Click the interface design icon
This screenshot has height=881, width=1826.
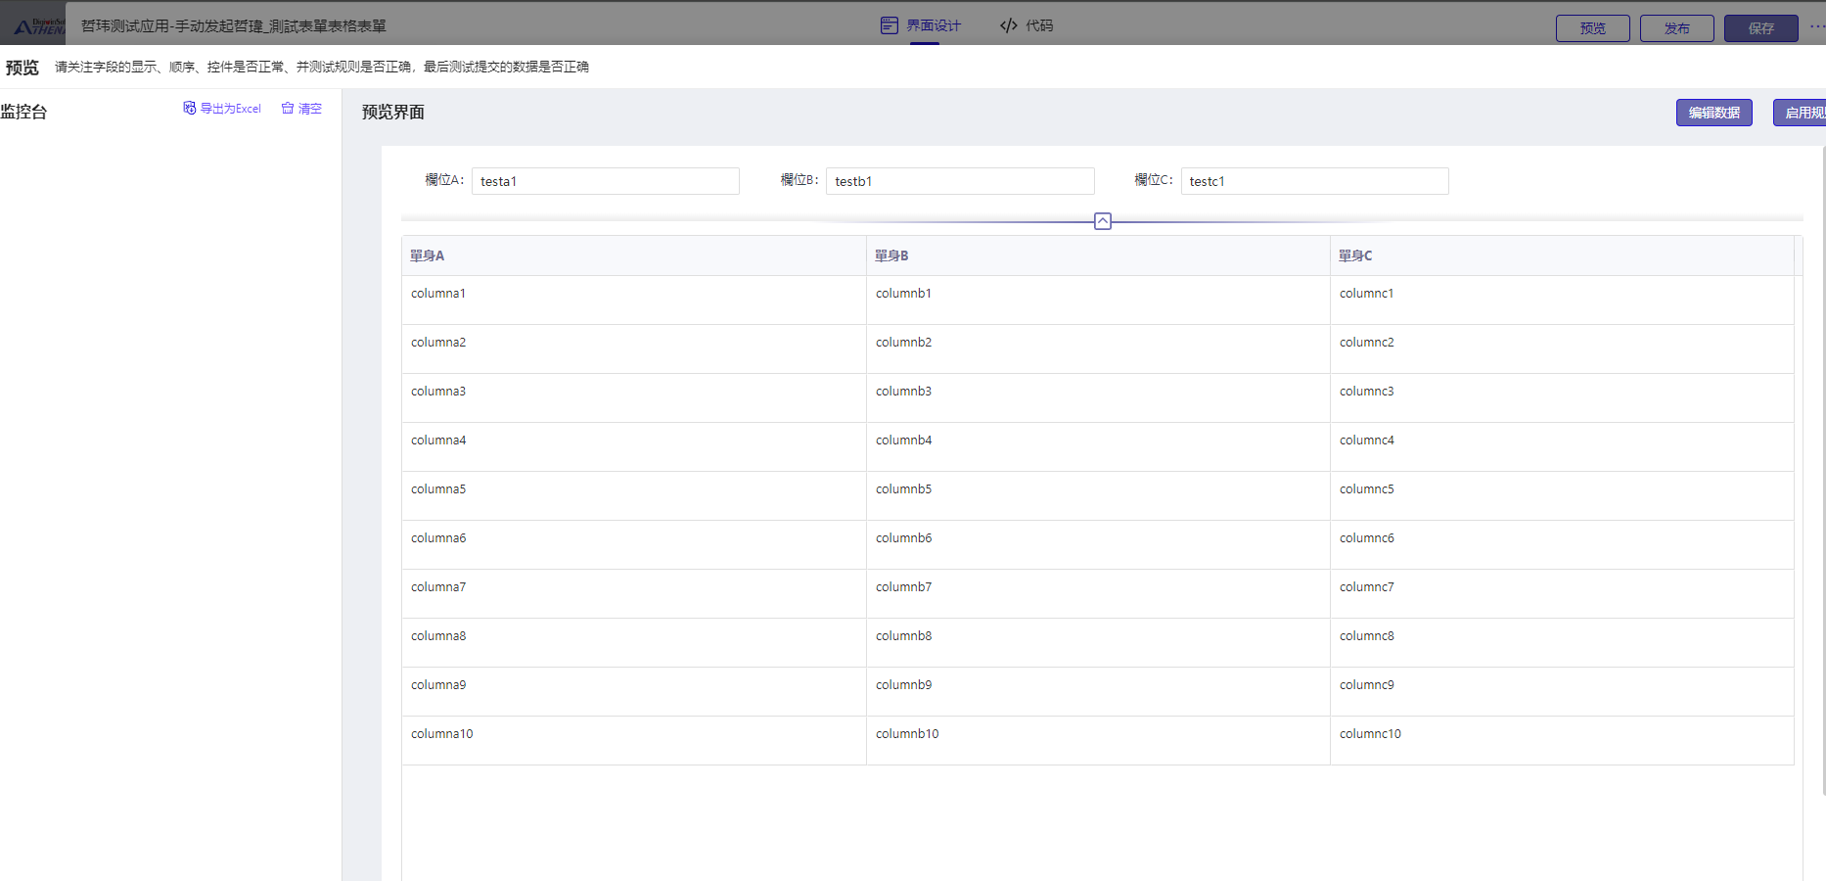(889, 25)
